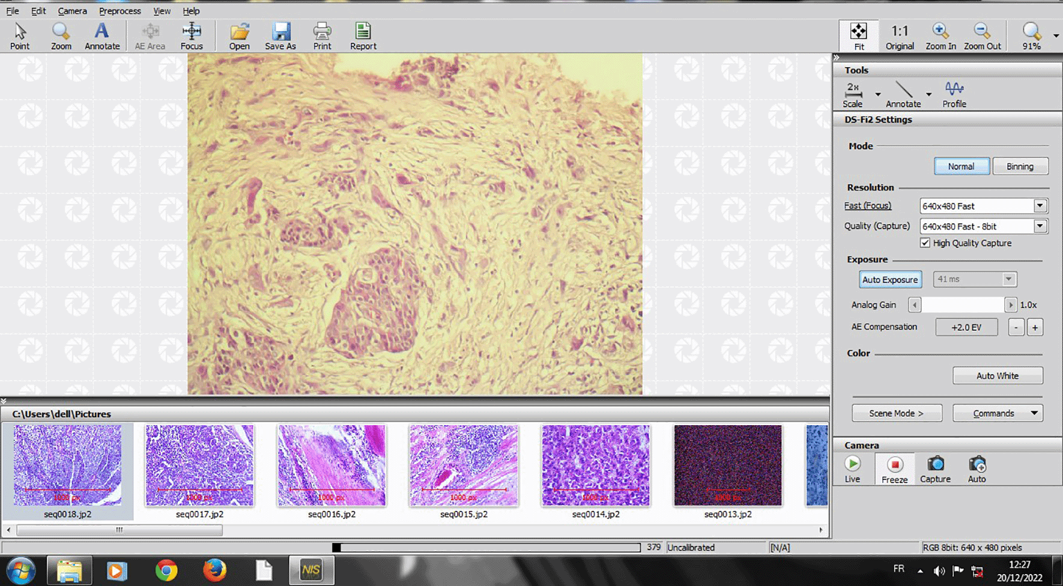Click the Focus tool icon

coord(192,36)
